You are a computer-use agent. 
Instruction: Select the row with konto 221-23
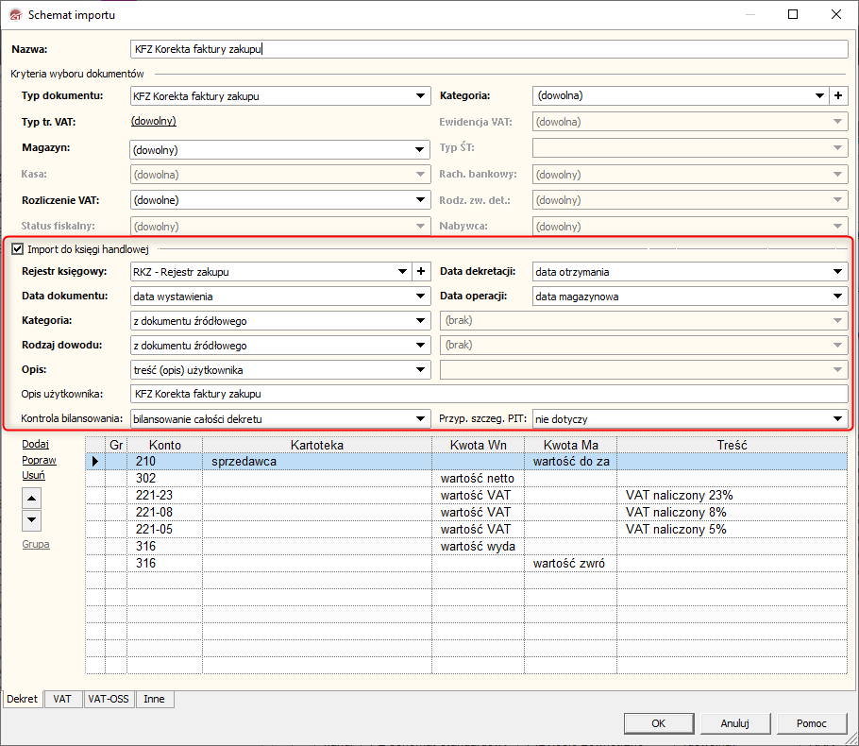(x=466, y=496)
